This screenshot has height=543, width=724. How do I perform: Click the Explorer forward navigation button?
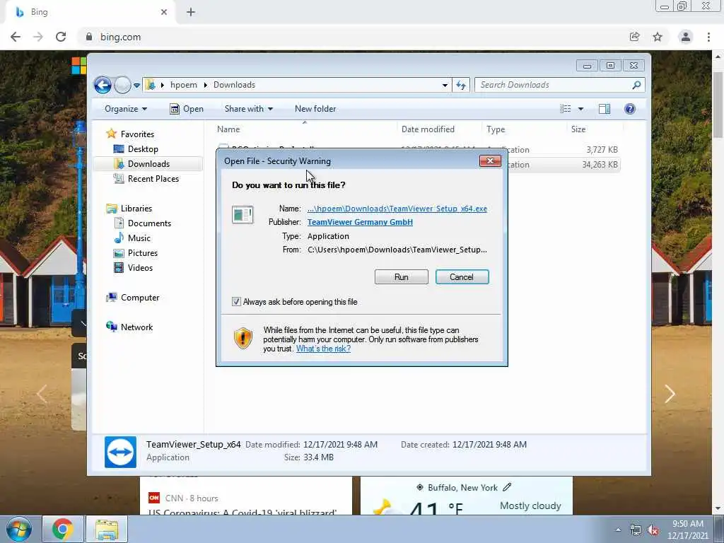[122, 85]
